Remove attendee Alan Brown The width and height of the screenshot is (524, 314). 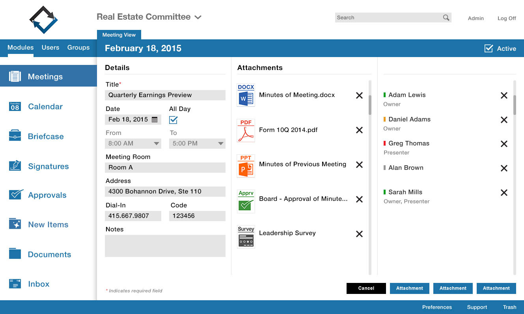point(504,168)
